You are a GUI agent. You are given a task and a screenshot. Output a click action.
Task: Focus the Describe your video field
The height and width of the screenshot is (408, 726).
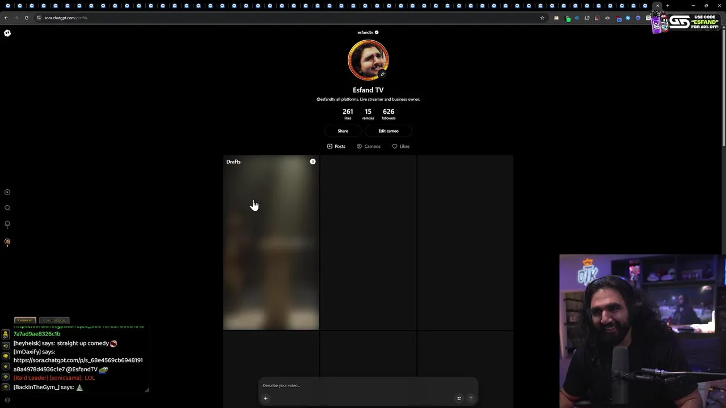pos(368,385)
